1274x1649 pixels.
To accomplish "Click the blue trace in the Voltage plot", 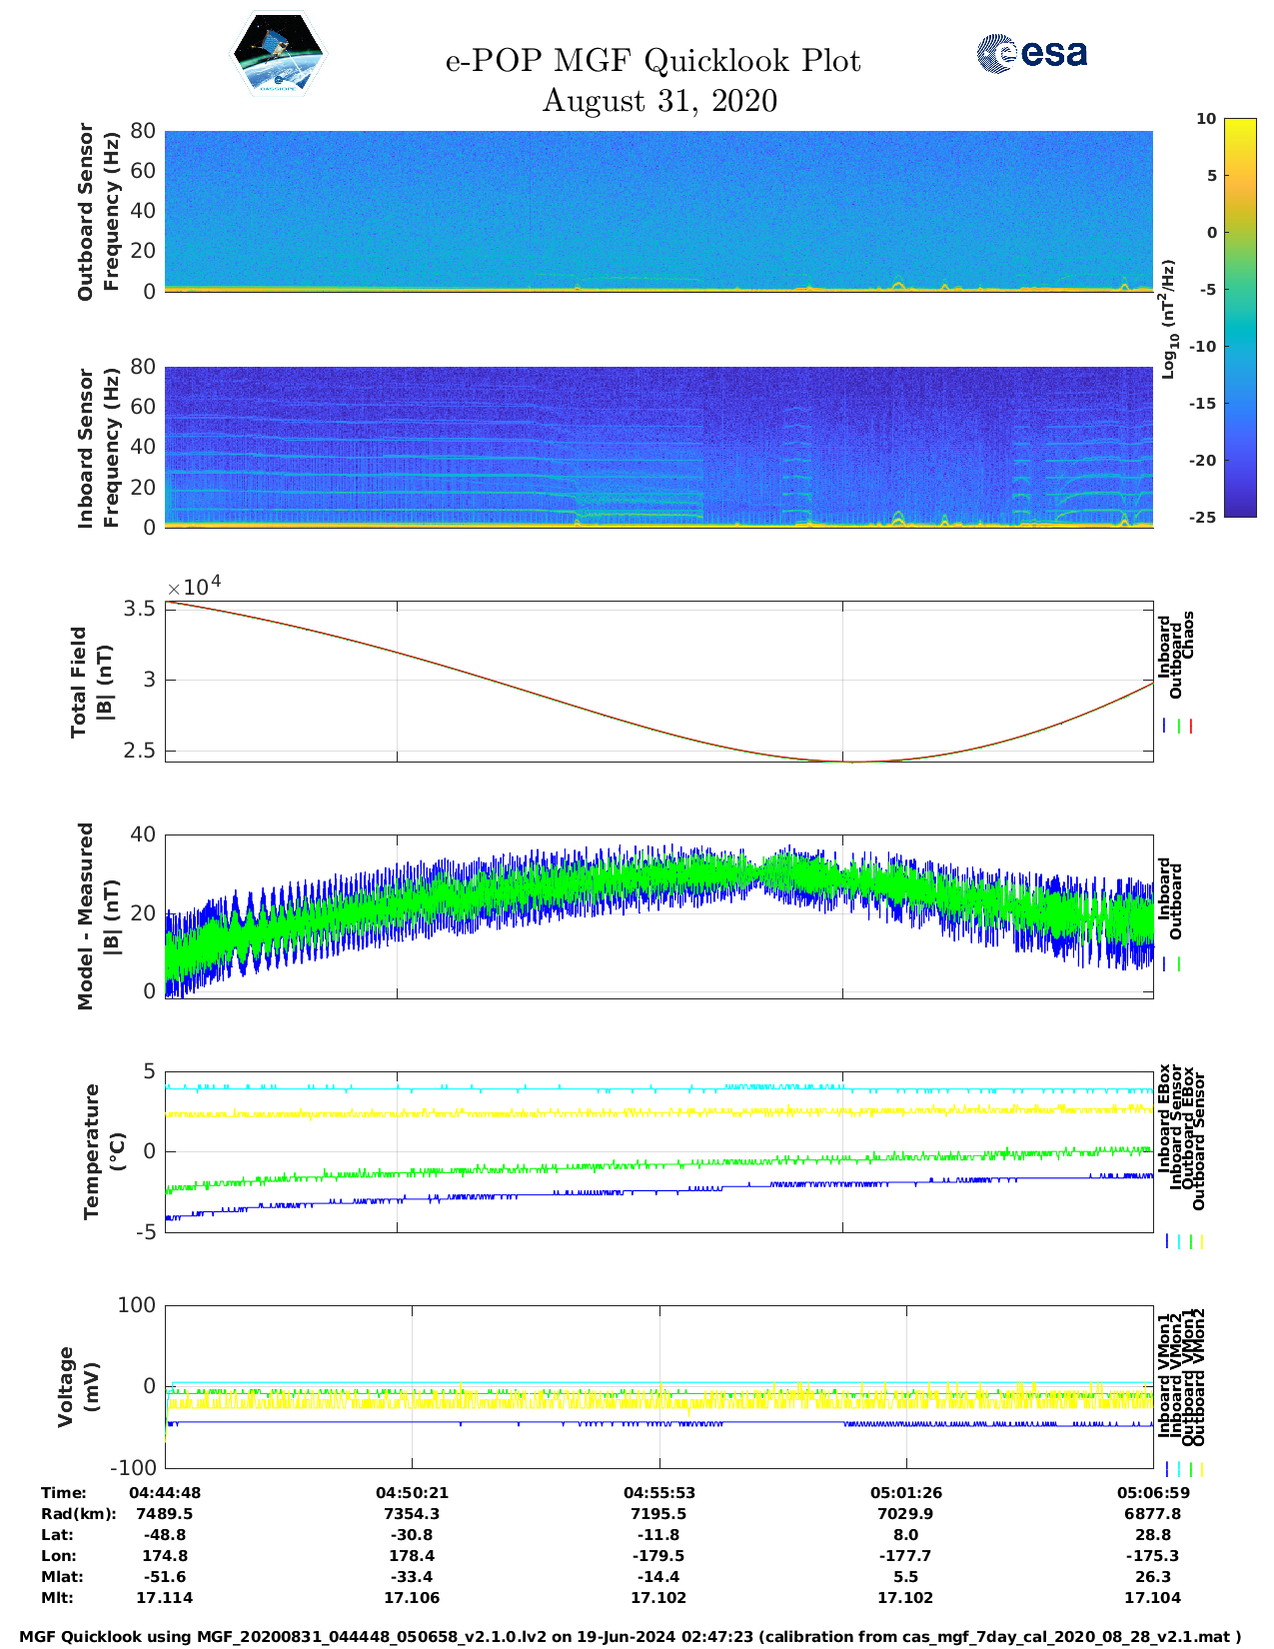I will click(600, 1422).
